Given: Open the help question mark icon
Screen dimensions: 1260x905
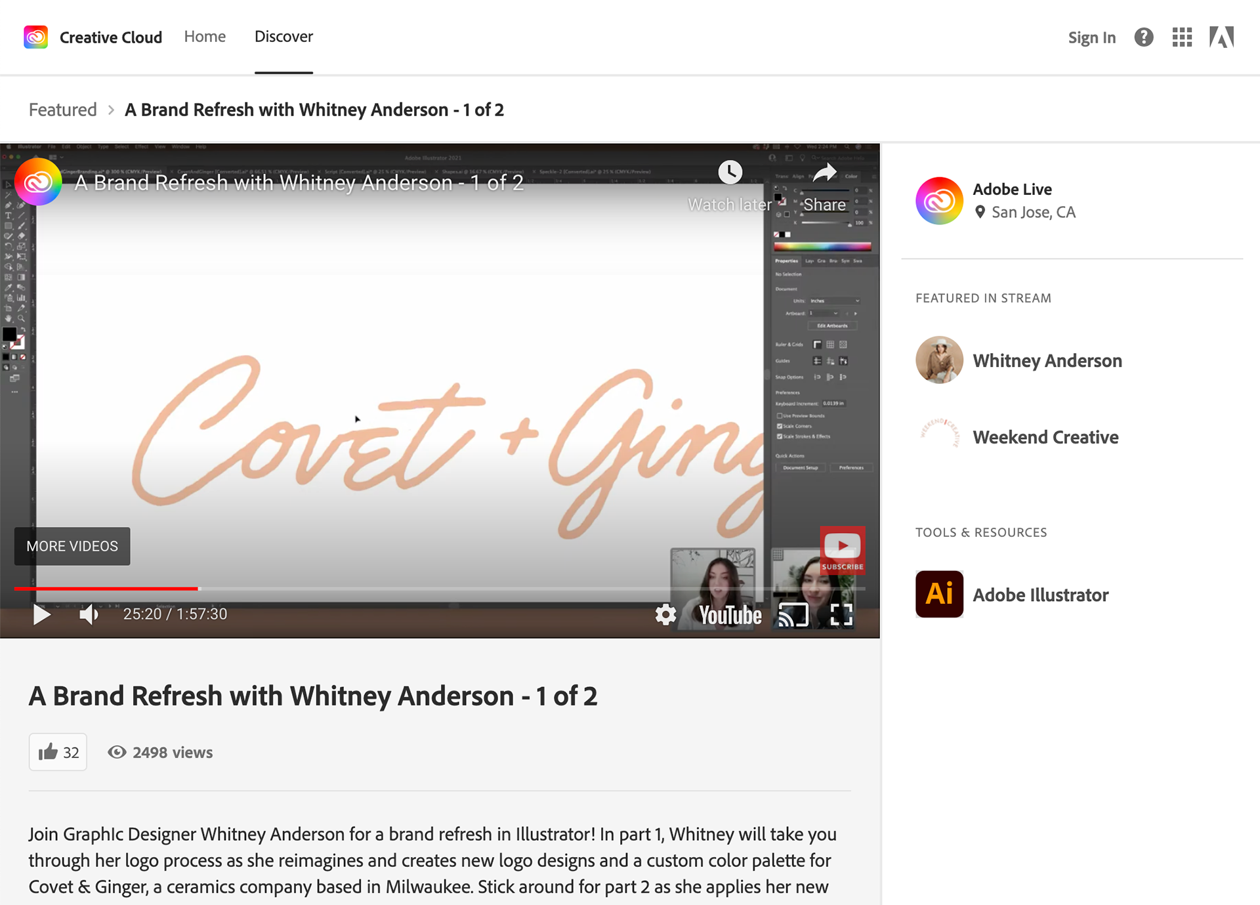Looking at the screenshot, I should [x=1144, y=37].
